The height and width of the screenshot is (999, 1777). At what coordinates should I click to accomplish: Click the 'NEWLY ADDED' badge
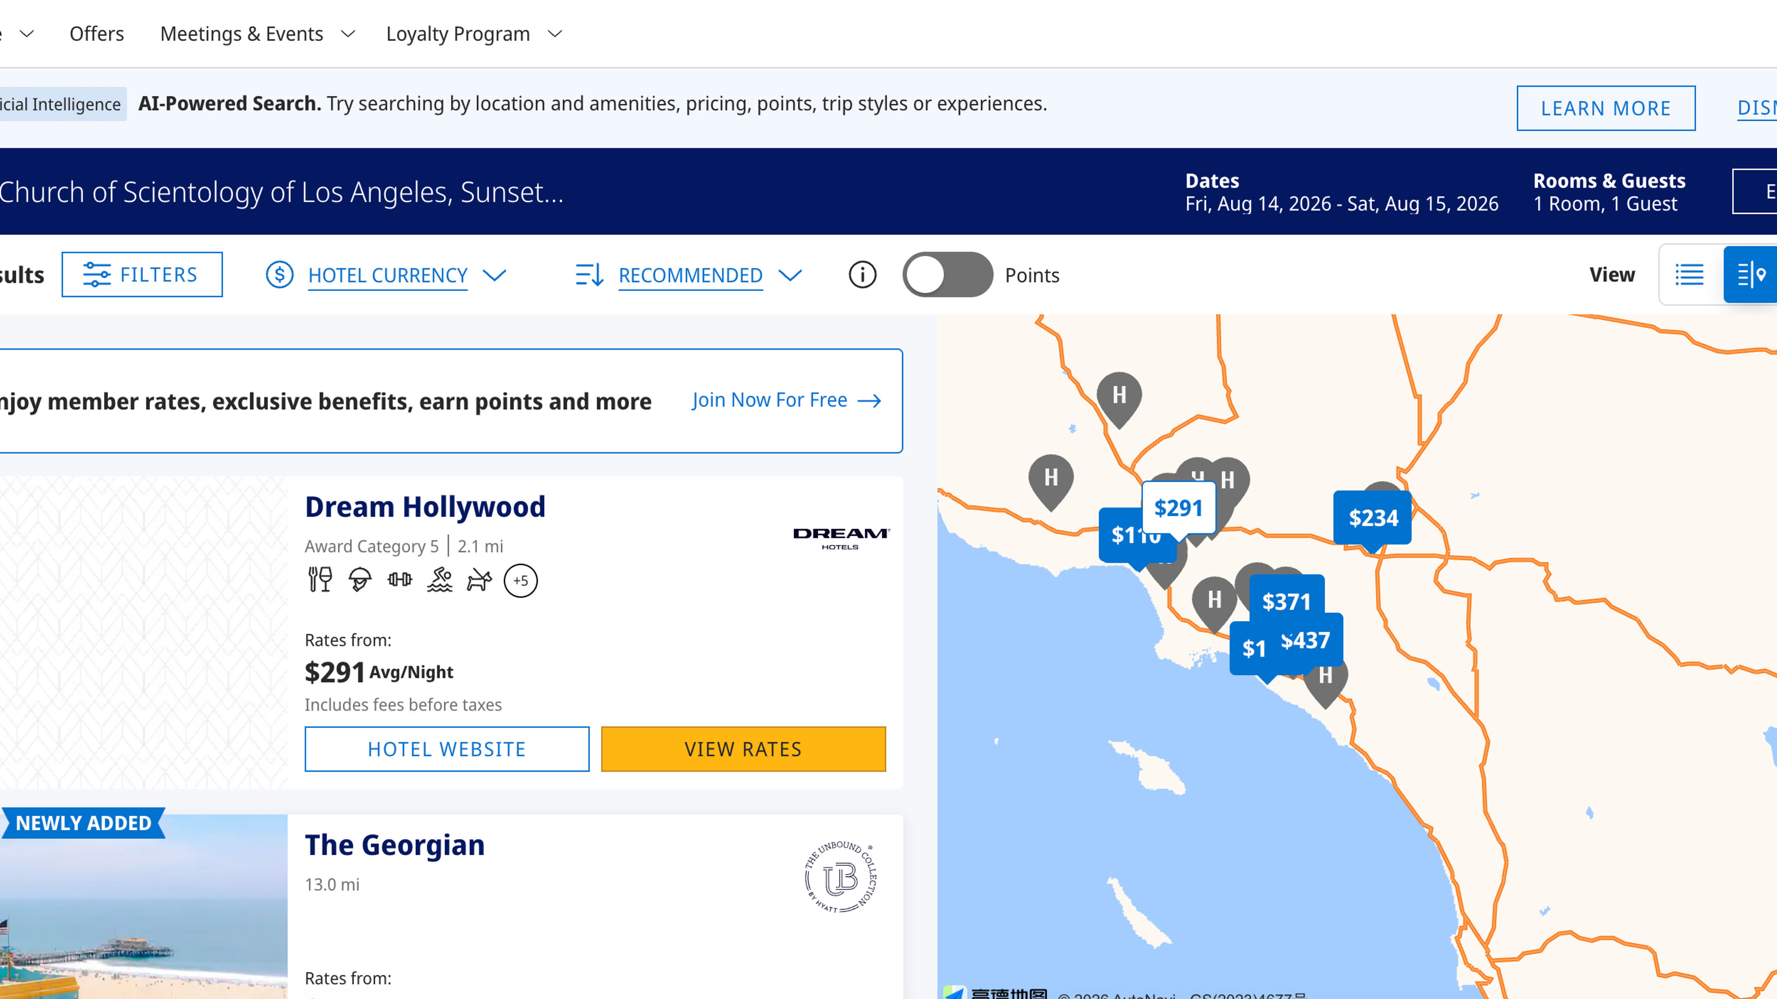(83, 823)
